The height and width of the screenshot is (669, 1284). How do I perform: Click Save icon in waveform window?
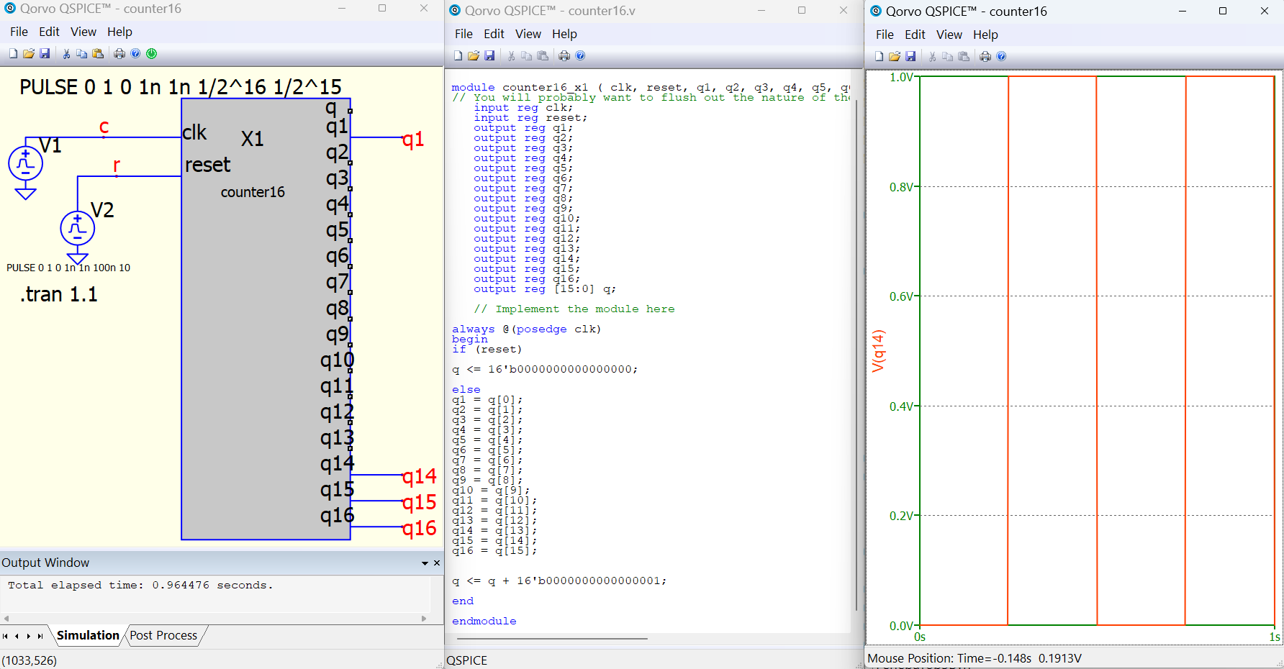910,57
